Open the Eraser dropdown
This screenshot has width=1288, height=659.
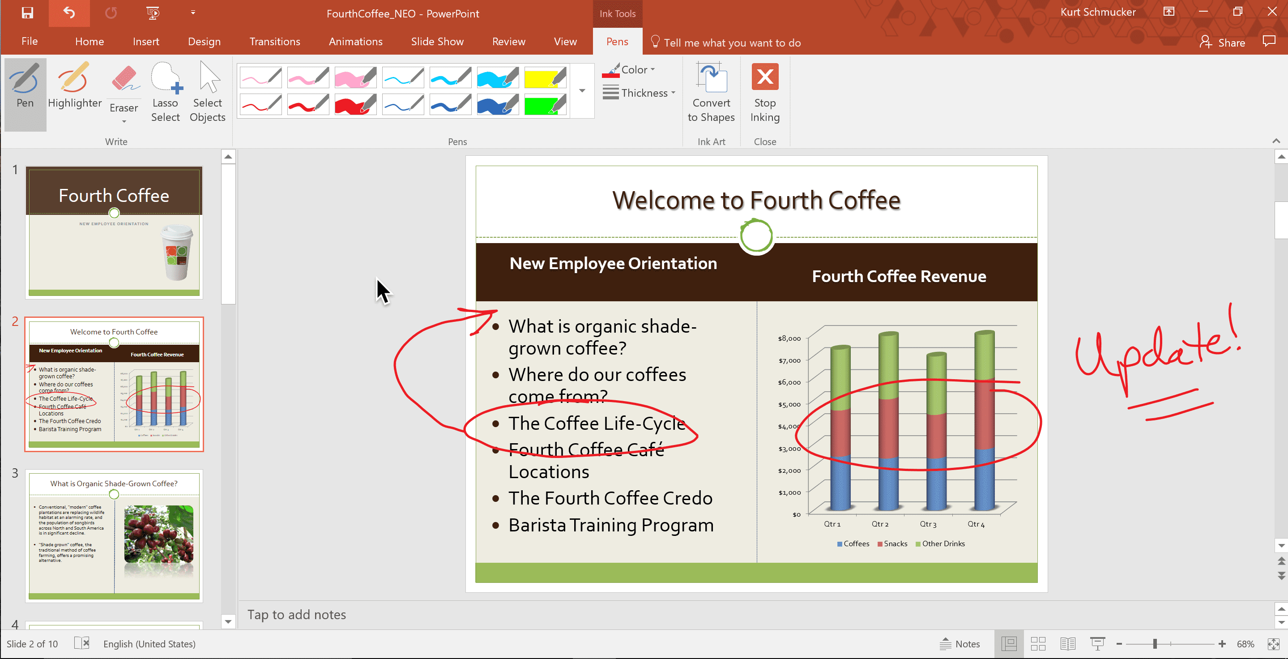point(124,121)
